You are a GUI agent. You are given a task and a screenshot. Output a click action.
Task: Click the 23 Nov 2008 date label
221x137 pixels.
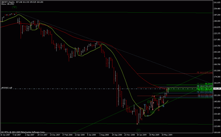[129, 135]
